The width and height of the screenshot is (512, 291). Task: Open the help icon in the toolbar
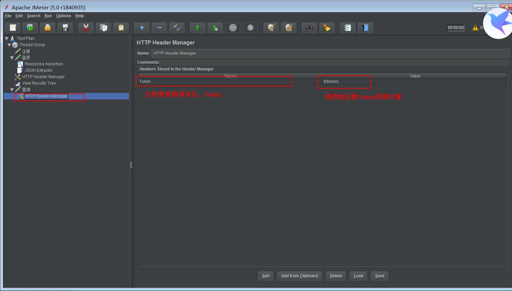click(366, 28)
